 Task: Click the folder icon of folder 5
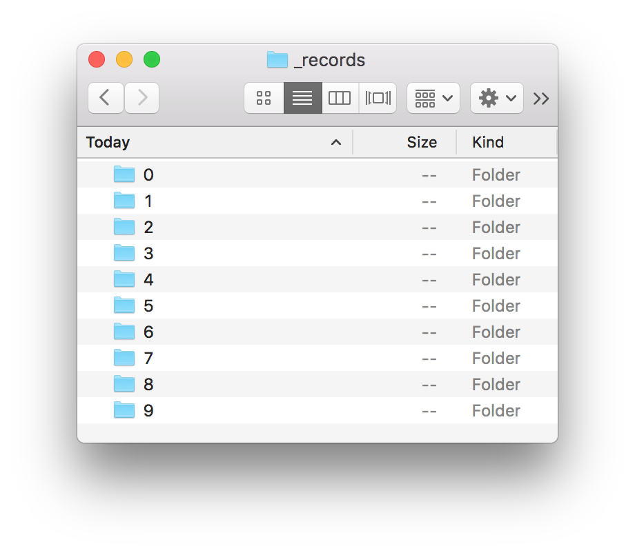point(124,305)
